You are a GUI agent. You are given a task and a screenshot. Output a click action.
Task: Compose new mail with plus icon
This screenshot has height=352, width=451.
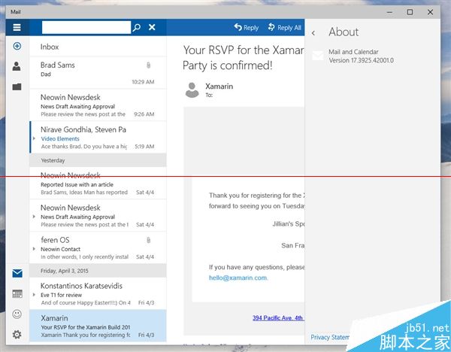point(17,46)
